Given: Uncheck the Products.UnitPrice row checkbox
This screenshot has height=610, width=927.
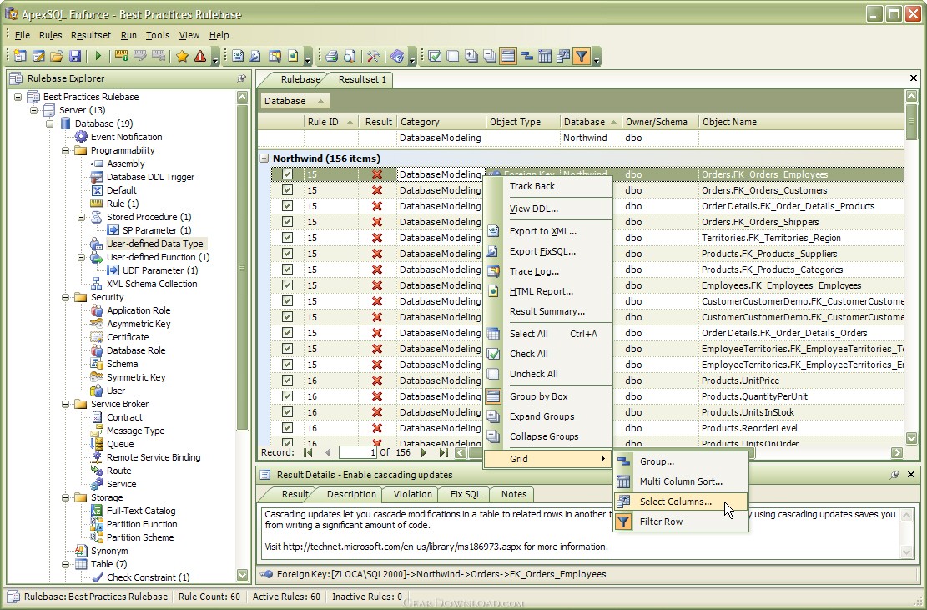Looking at the screenshot, I should click(x=287, y=381).
